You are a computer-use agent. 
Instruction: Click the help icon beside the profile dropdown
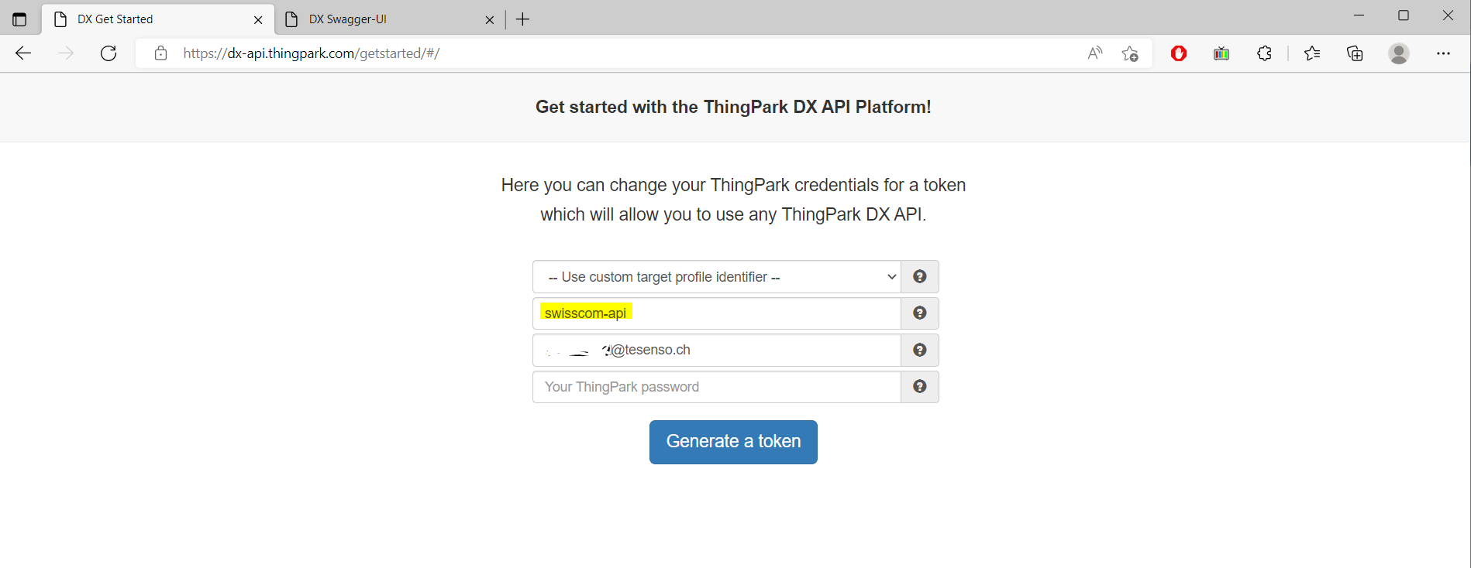pyautogui.click(x=920, y=276)
